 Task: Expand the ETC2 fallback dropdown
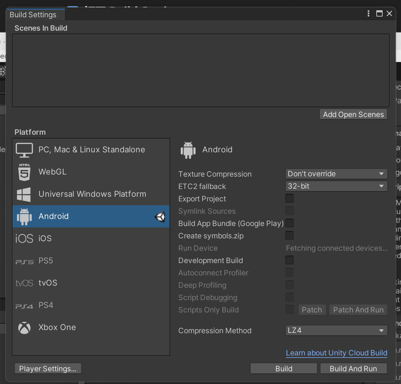[336, 186]
